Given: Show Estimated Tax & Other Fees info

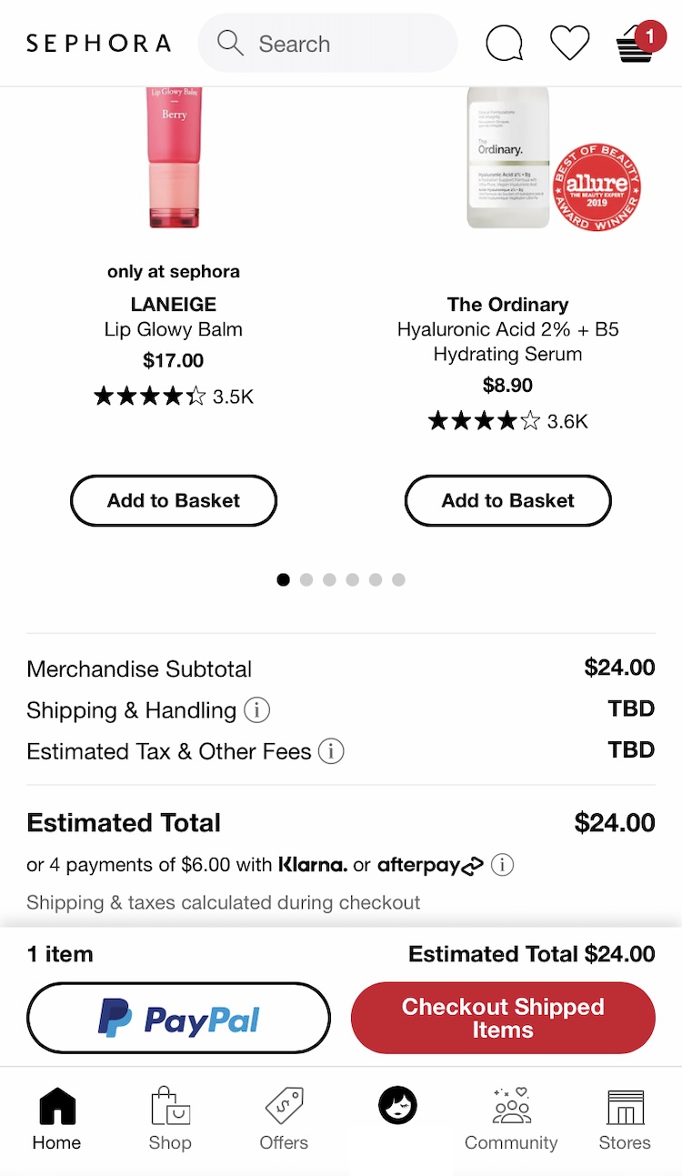Looking at the screenshot, I should pyautogui.click(x=331, y=751).
